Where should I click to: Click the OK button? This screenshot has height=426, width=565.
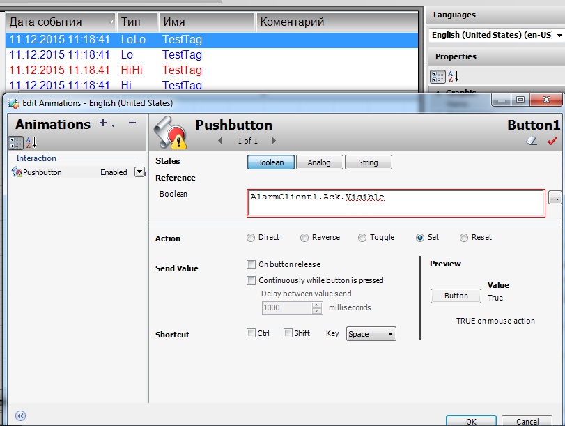471,420
